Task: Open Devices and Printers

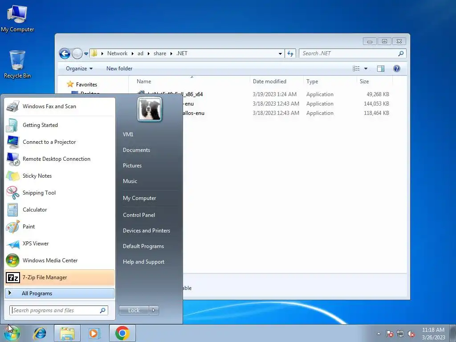Action: coord(147,231)
